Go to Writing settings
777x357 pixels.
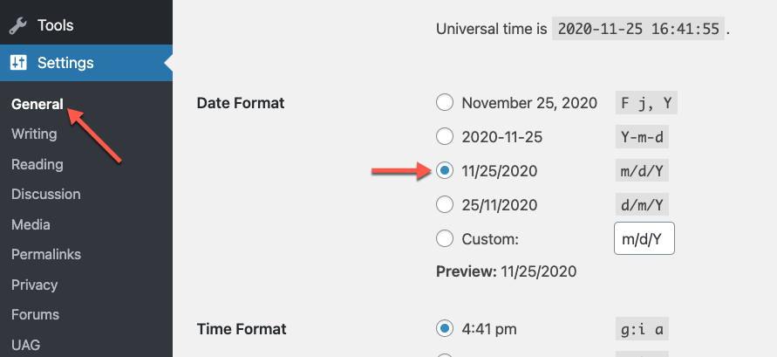click(34, 134)
